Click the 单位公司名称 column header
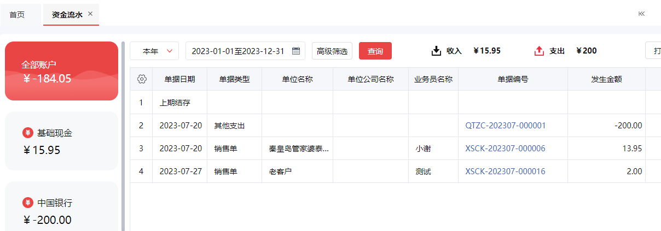The width and height of the screenshot is (661, 231). click(x=370, y=79)
